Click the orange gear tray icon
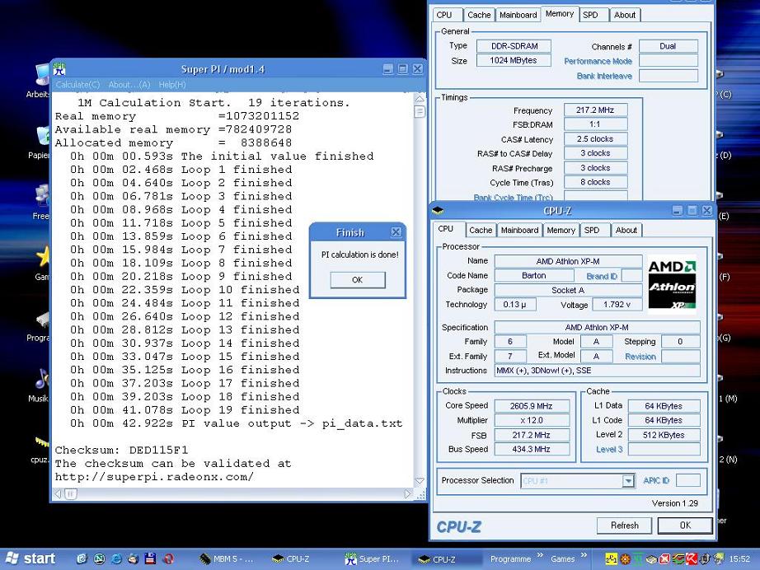Screen dimensions: 760x570 point(626,558)
